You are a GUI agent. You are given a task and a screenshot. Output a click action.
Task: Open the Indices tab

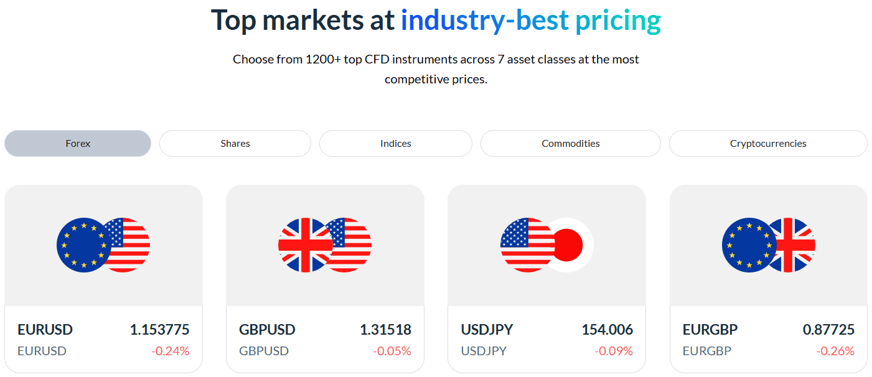tap(396, 144)
